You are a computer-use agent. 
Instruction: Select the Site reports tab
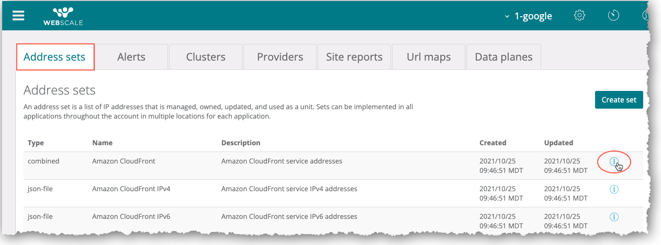[354, 57]
